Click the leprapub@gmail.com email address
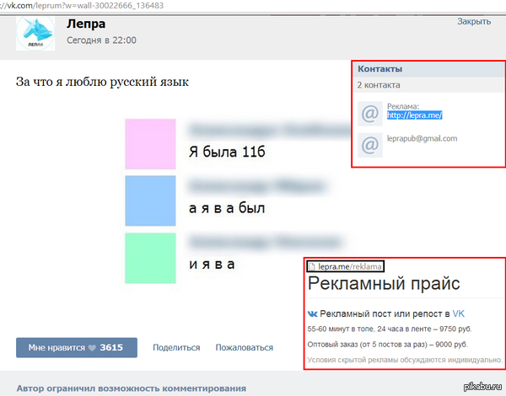This screenshot has width=506, height=396. [x=422, y=139]
